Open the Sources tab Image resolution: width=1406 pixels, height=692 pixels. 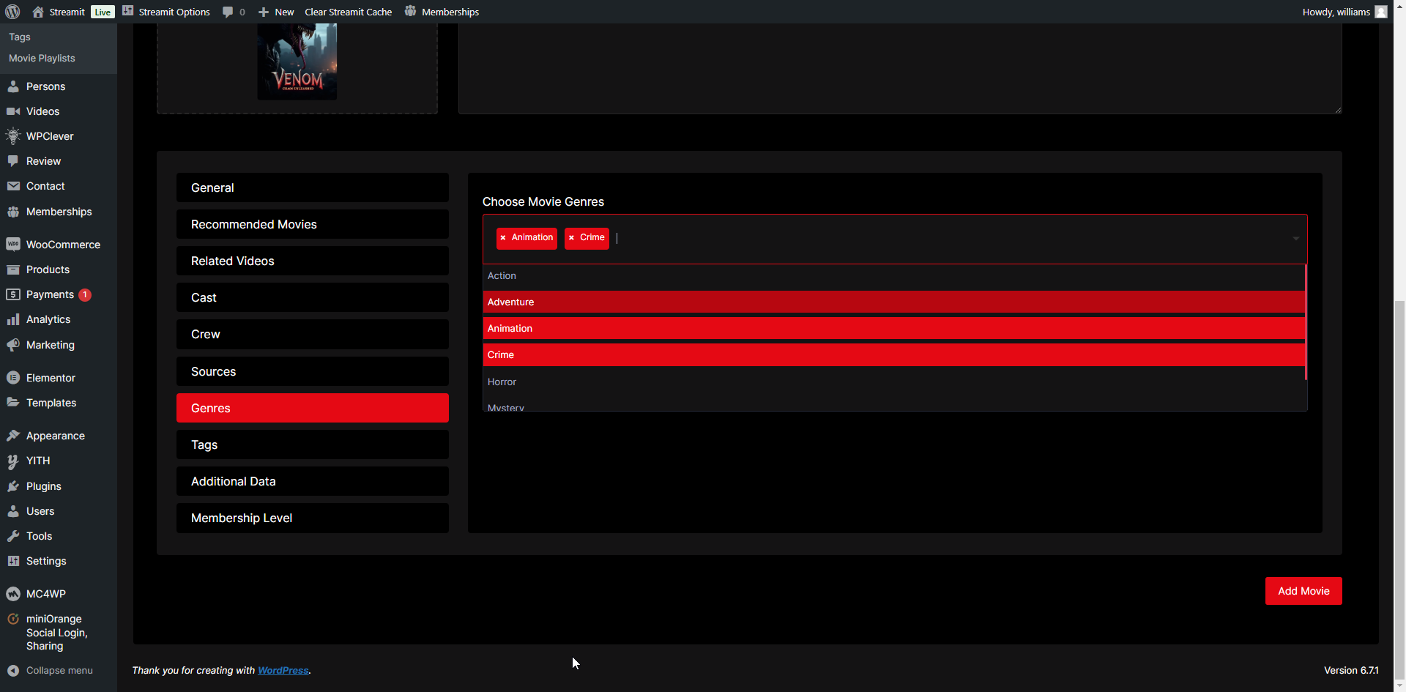coord(313,371)
